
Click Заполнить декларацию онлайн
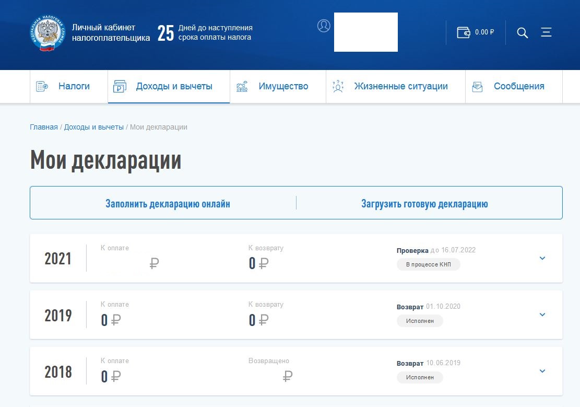[168, 204]
